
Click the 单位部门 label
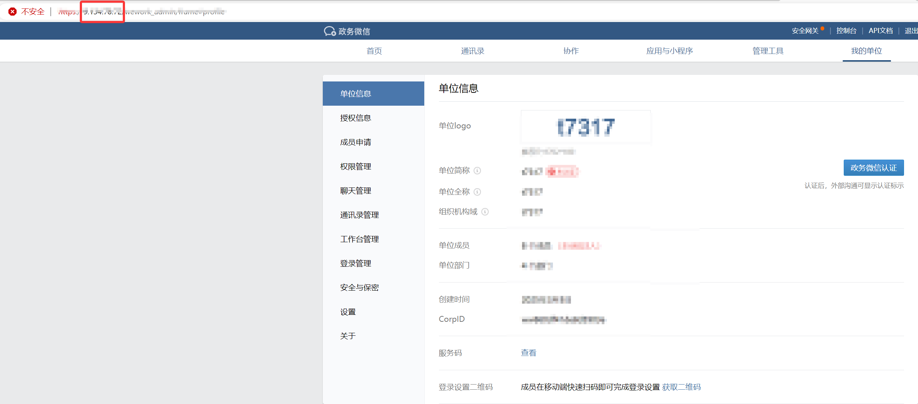454,265
